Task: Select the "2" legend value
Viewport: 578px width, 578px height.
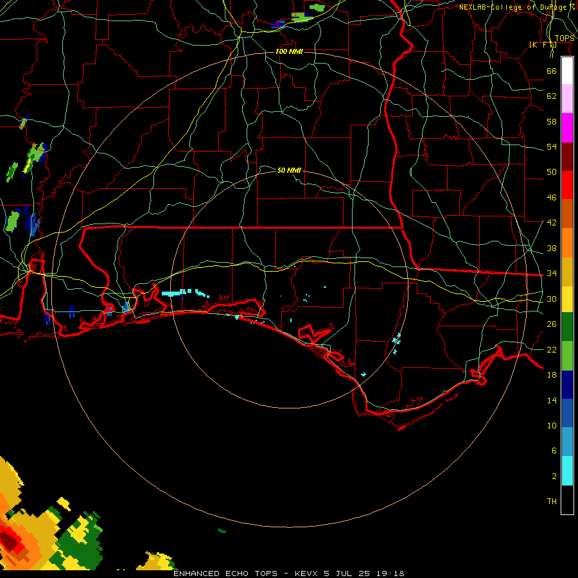Action: 554,477
